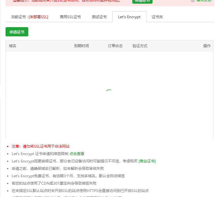Image resolution: width=215 pixels, height=197 pixels.
Task: Click the feedback icon in banner's right corner
Action: coord(193,1)
